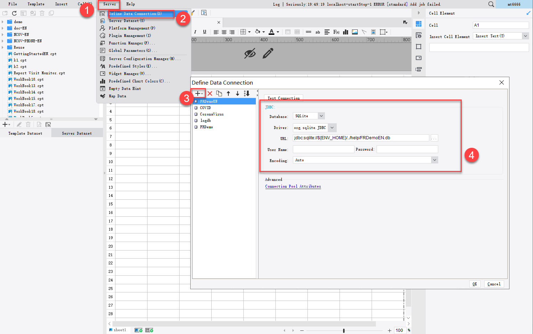Toggle edit mode with pencil icon above canvas
Viewport: 533px width, 334px height.
tap(268, 54)
